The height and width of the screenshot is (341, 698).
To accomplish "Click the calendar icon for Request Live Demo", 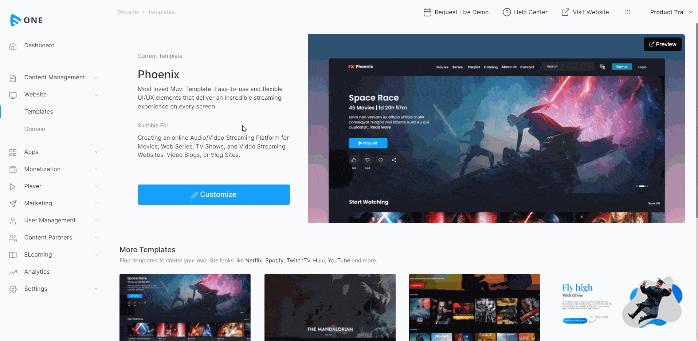I will pos(427,12).
